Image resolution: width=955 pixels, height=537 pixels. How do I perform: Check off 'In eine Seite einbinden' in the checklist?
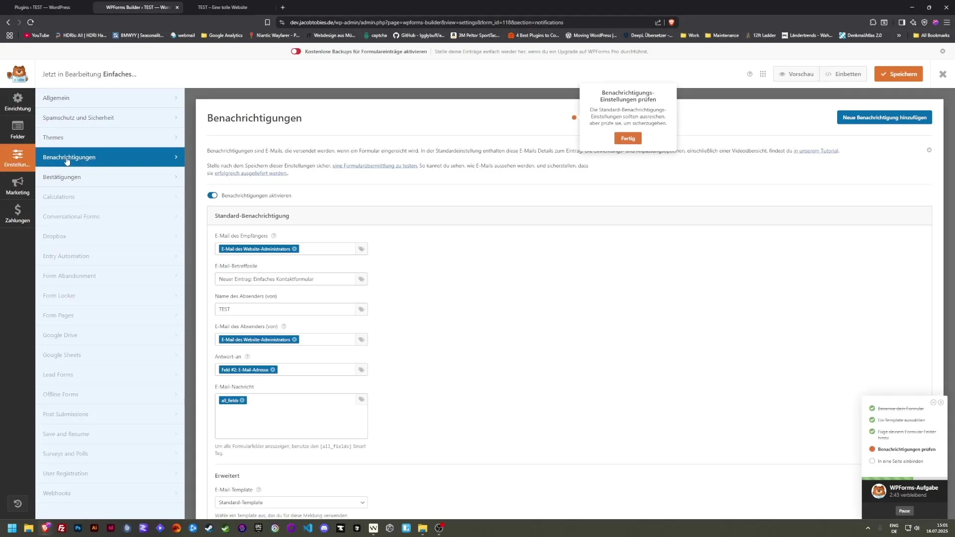(872, 460)
